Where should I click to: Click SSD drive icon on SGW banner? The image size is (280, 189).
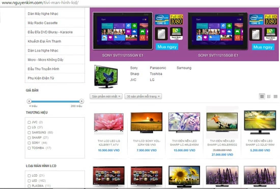tap(161, 34)
